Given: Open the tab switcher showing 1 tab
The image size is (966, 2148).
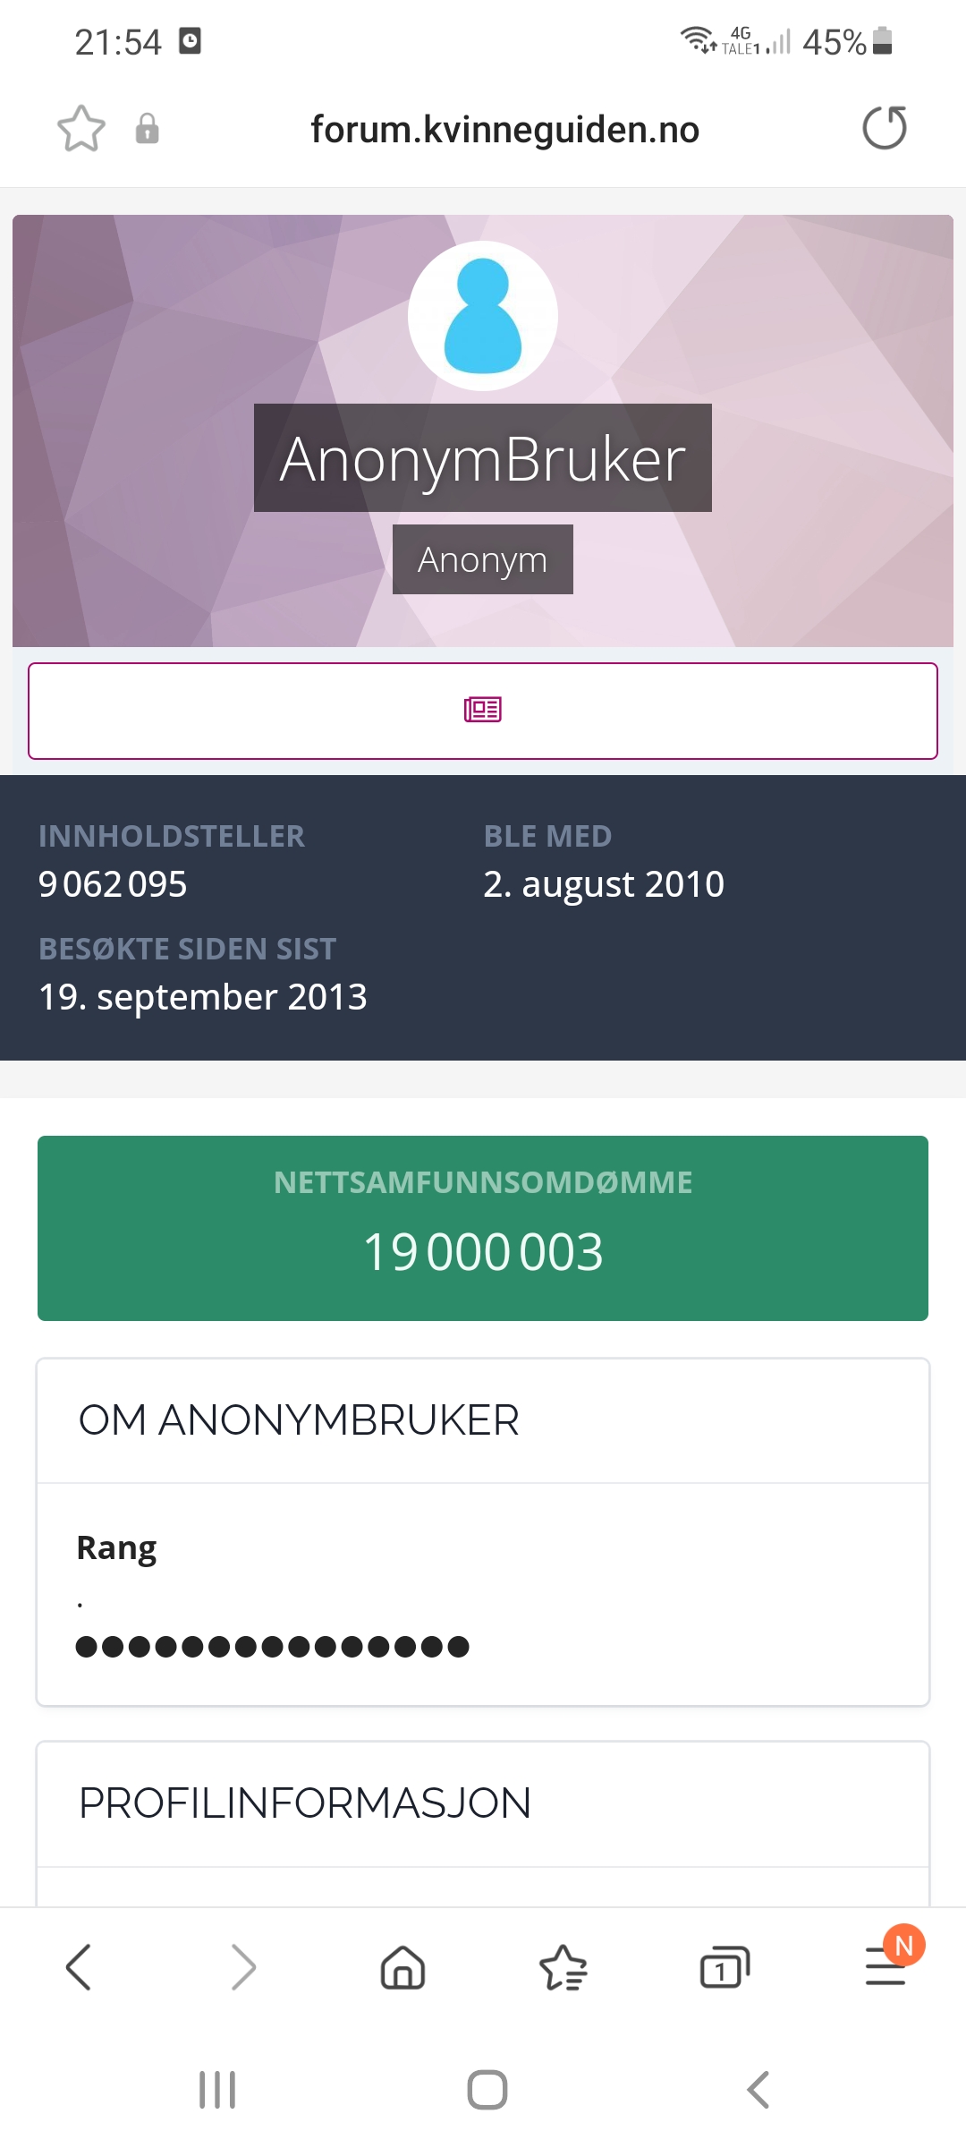Looking at the screenshot, I should point(724,1967).
